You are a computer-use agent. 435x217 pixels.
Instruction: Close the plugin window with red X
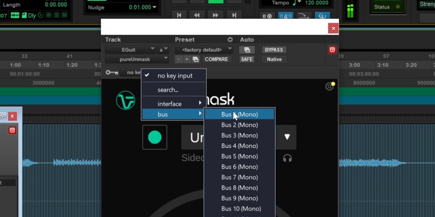[x=333, y=28]
